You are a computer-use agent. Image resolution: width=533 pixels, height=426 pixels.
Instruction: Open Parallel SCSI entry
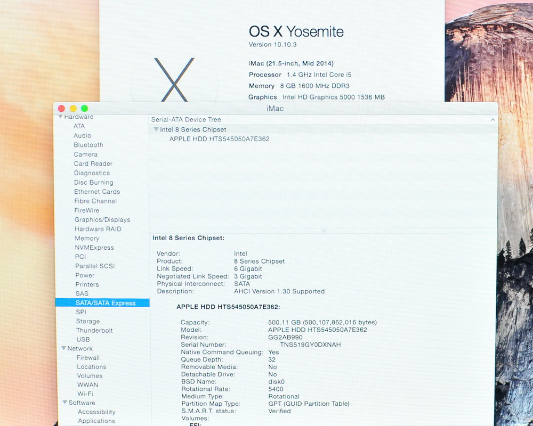pyautogui.click(x=95, y=266)
